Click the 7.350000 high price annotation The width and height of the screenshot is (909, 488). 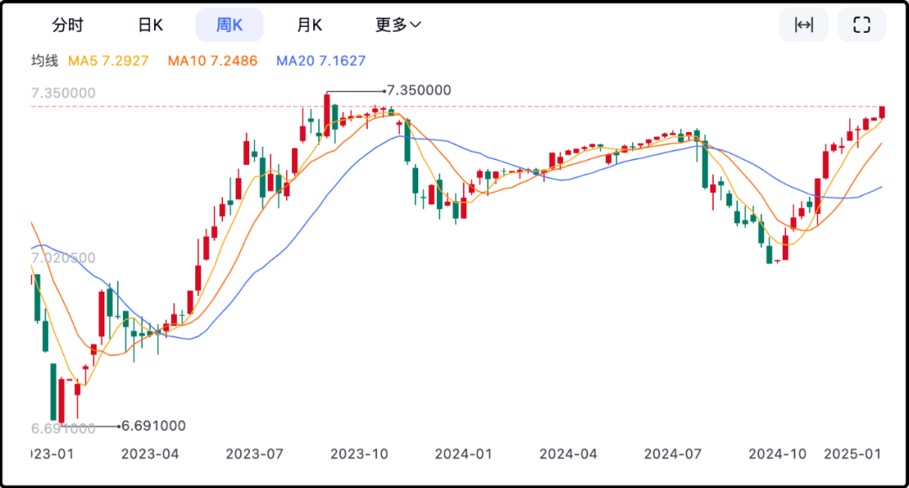pos(418,90)
